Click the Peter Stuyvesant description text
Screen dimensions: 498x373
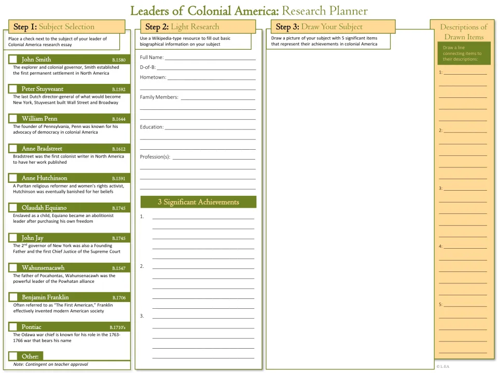coord(67,99)
